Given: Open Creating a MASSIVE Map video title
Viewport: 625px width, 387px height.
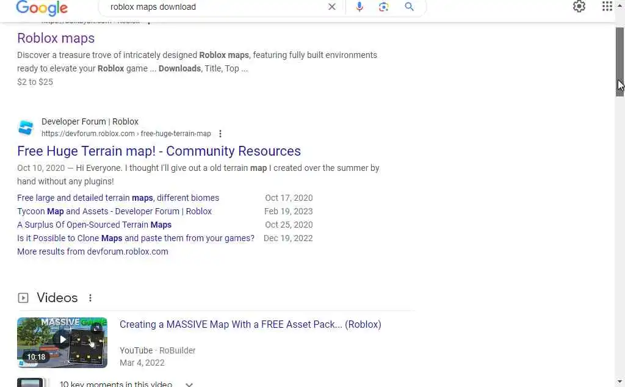Looking at the screenshot, I should pos(250,324).
